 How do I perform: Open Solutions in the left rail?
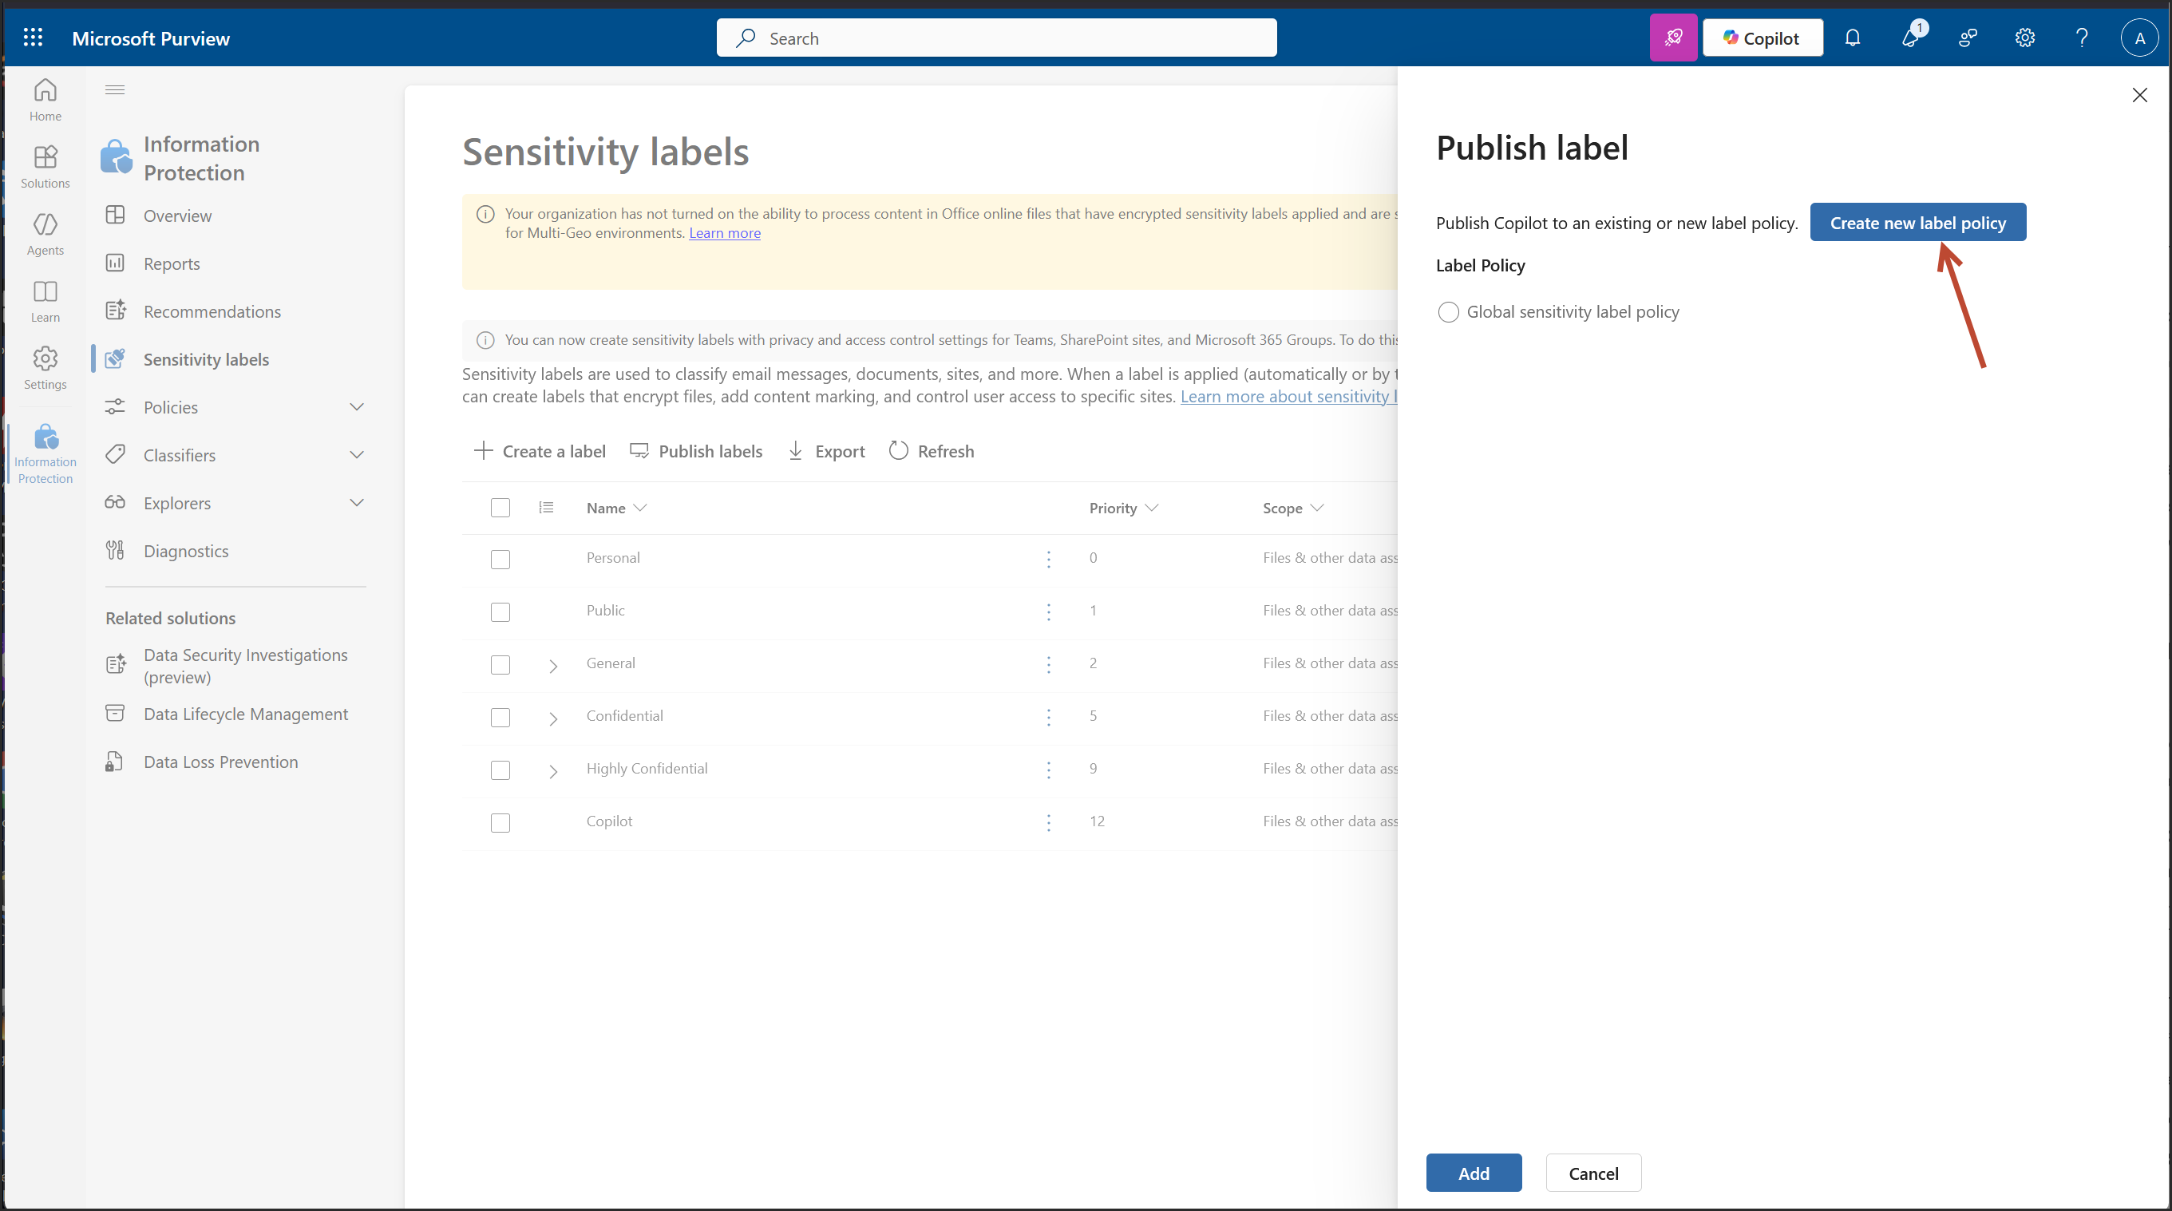(45, 166)
